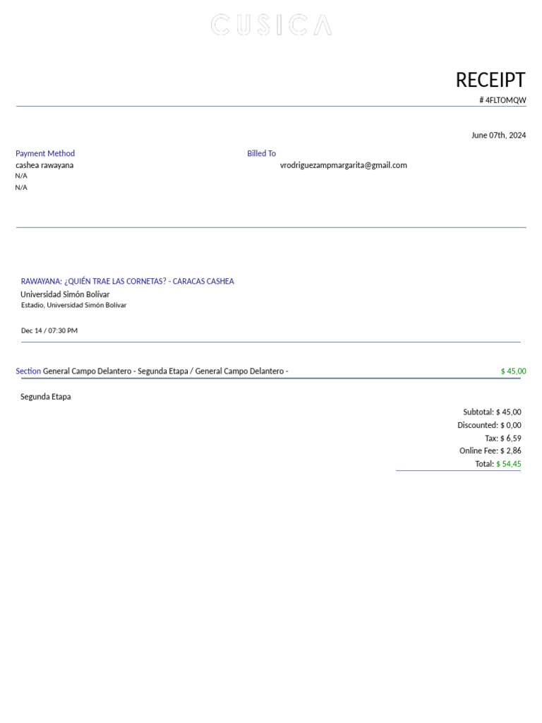Click the Total $ 54,45 amount
The width and height of the screenshot is (542, 723).
pos(509,464)
